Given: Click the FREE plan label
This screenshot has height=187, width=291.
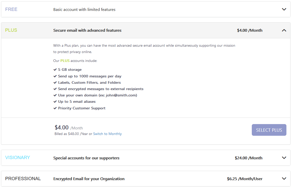Looking at the screenshot, I should coord(11,9).
